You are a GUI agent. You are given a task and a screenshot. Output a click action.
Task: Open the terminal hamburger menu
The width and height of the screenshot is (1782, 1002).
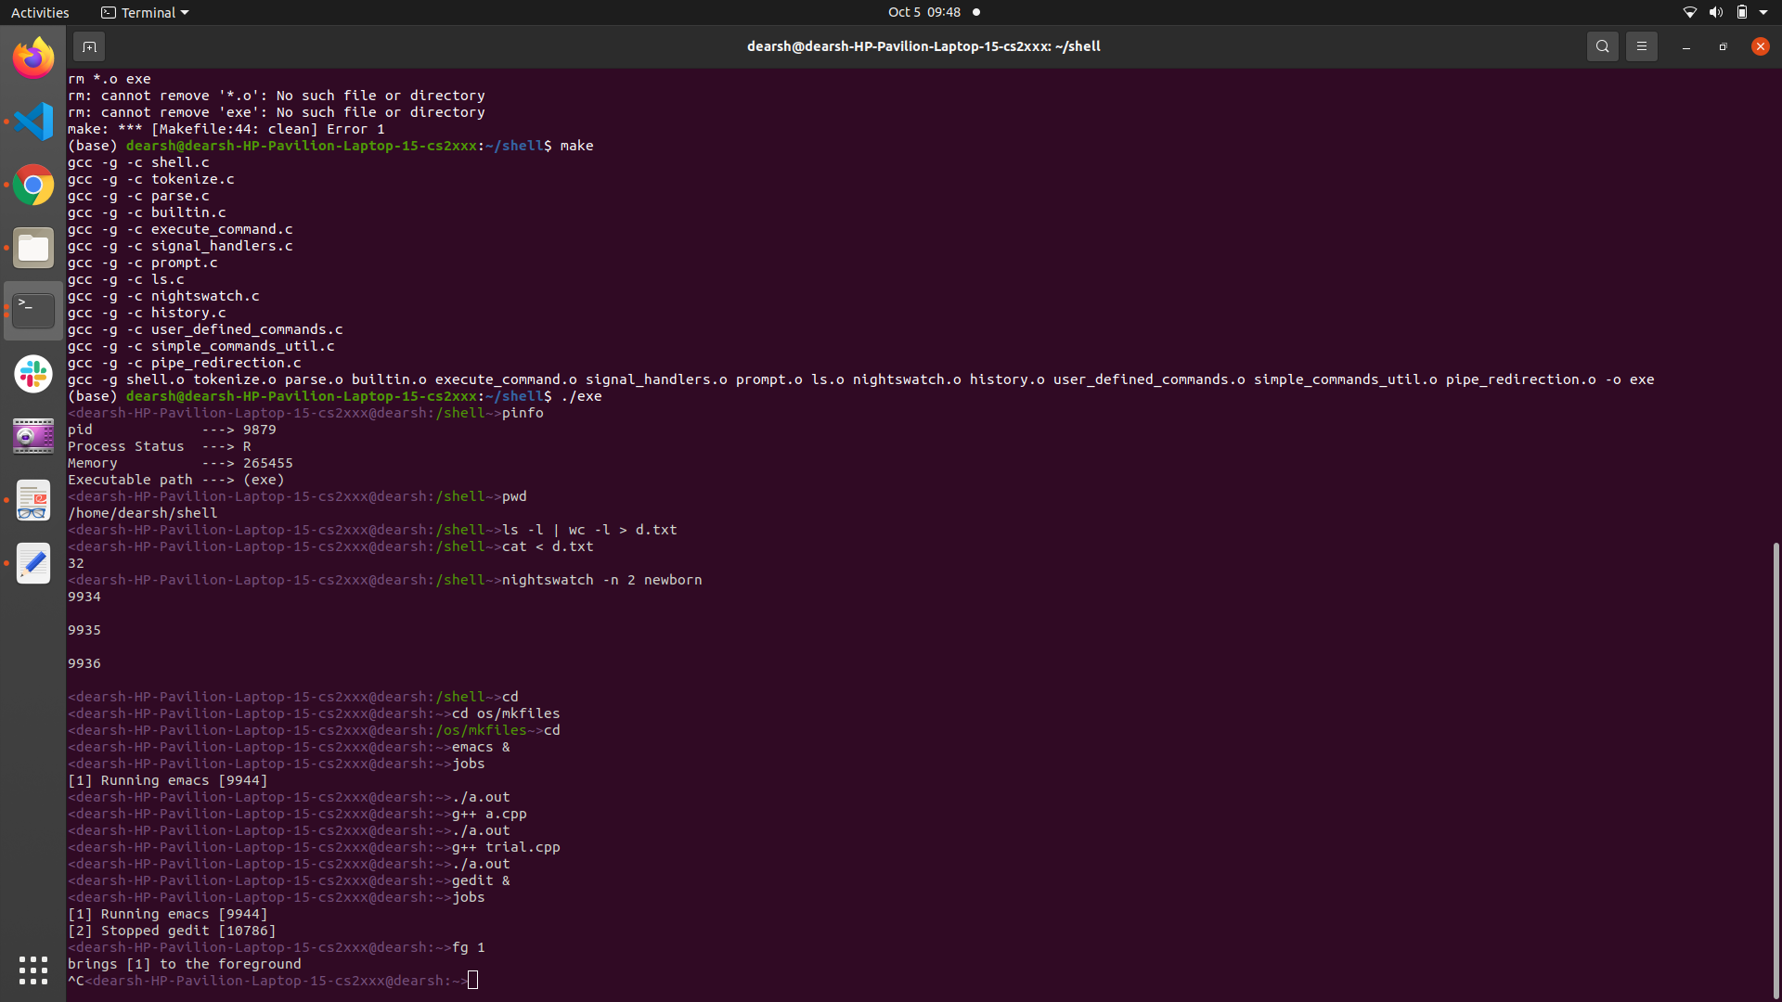tap(1641, 46)
